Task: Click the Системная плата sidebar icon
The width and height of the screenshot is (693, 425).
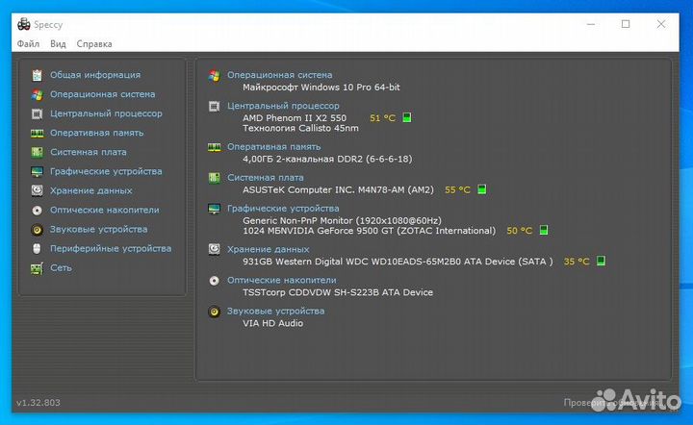Action: tap(37, 152)
